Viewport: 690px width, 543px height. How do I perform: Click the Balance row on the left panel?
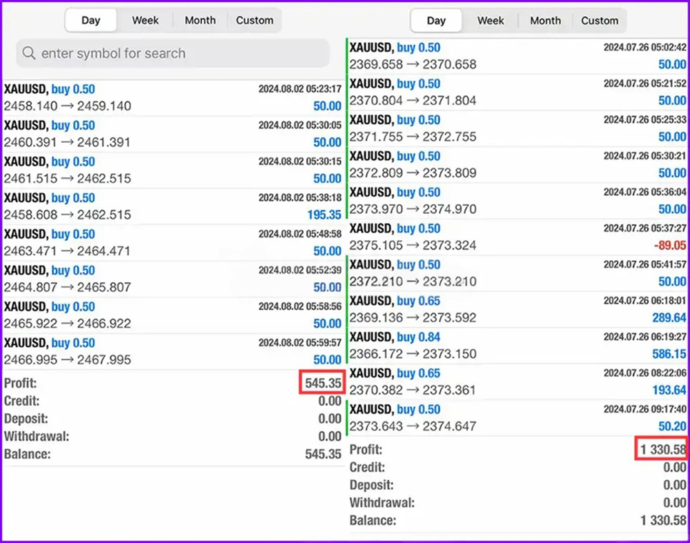(x=172, y=454)
